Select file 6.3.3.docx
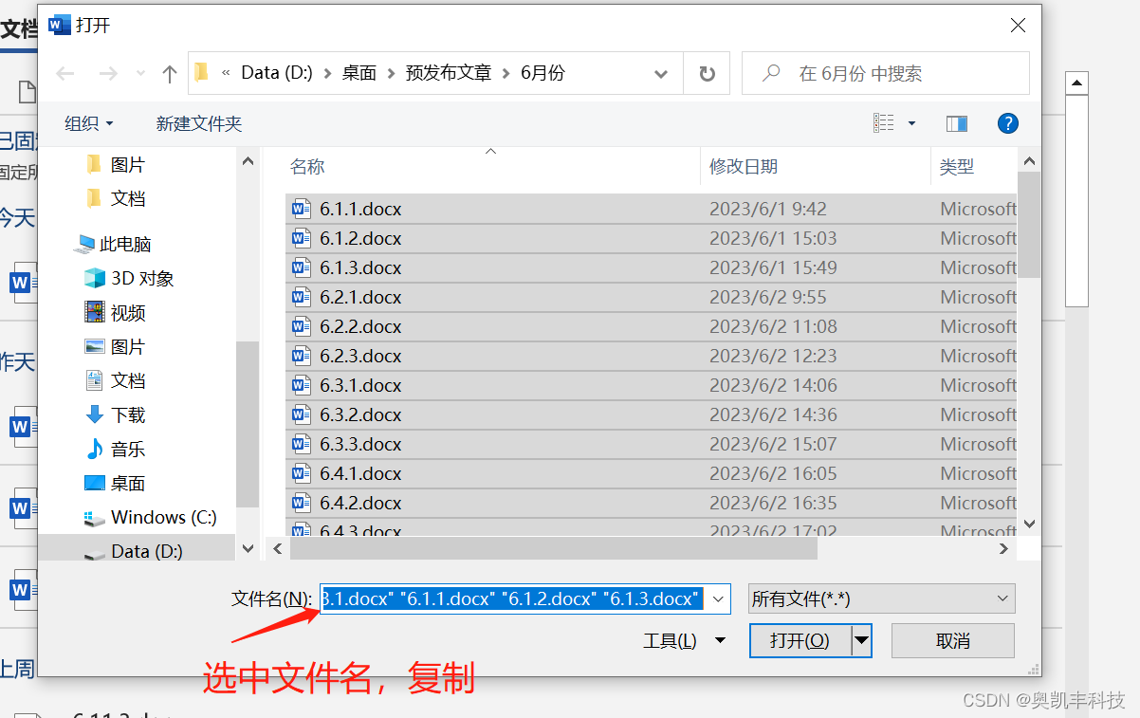 click(x=651, y=444)
